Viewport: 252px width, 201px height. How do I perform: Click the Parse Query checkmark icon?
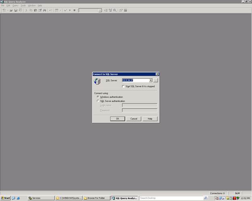[x=65, y=10]
